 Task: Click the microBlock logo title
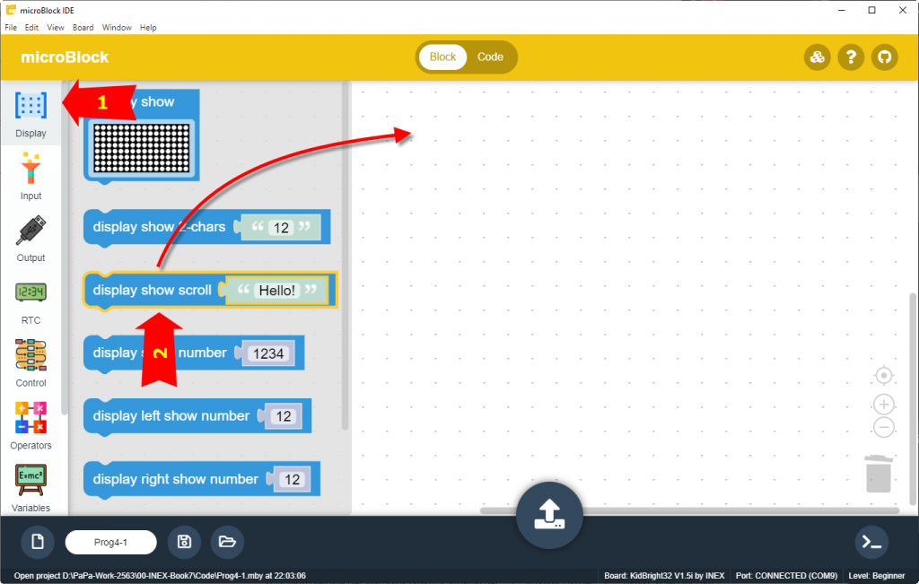click(65, 57)
